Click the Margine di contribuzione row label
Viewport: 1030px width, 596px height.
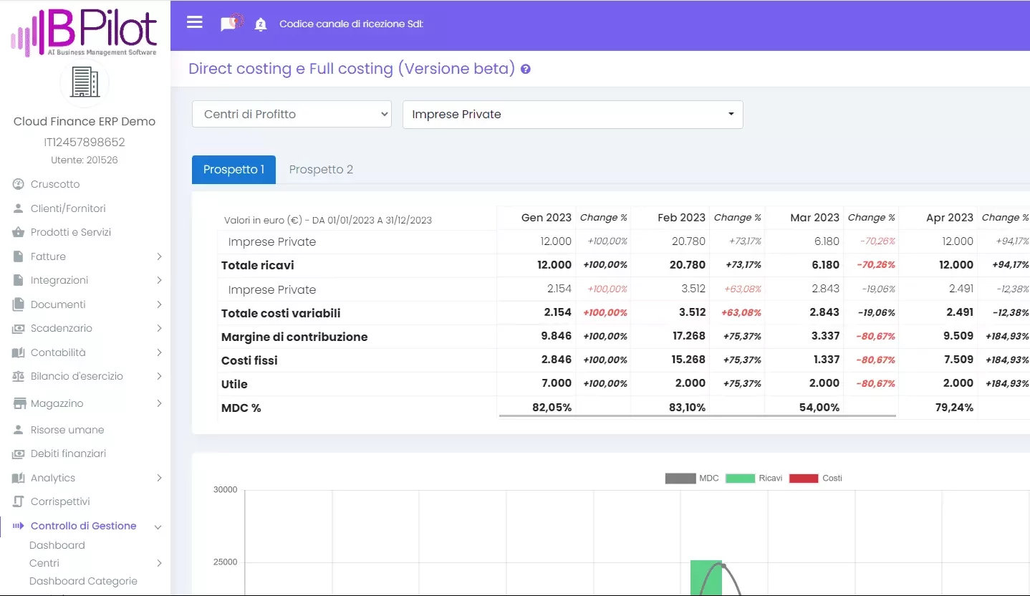[294, 337]
